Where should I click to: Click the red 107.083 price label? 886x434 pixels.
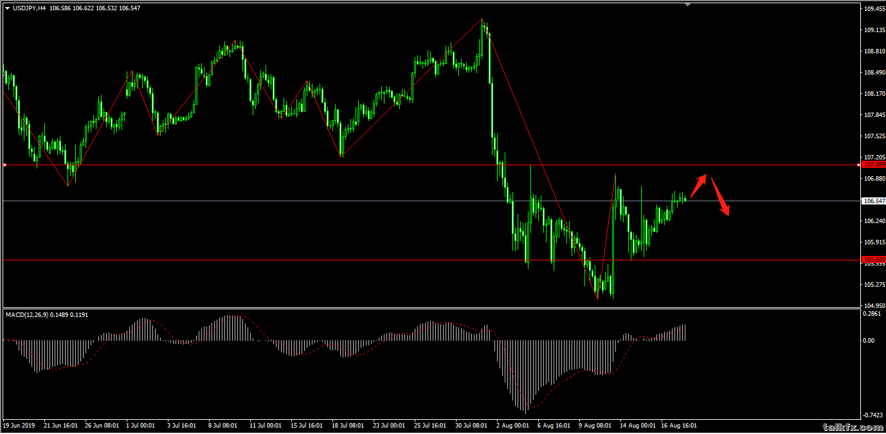click(x=873, y=165)
